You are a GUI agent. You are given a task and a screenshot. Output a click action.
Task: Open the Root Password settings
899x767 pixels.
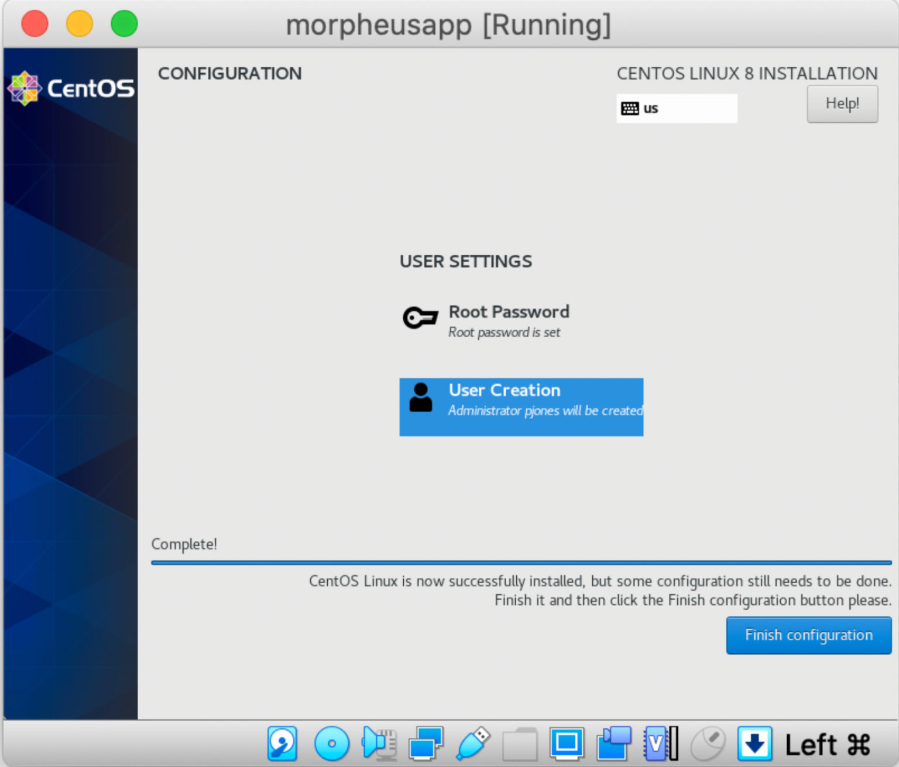pyautogui.click(x=508, y=320)
